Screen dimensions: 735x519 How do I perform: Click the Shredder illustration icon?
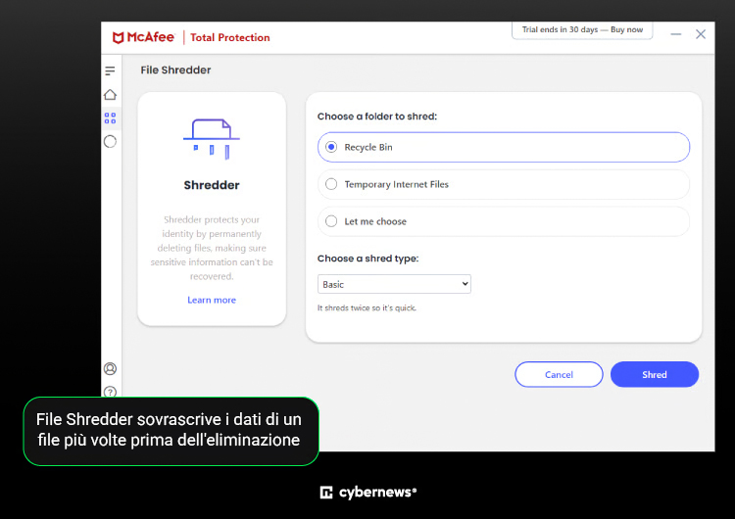212,139
